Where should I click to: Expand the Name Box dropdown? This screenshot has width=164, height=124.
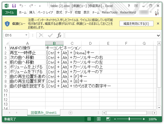(x=26, y=35)
